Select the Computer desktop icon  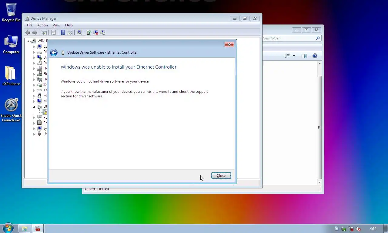(x=11, y=45)
